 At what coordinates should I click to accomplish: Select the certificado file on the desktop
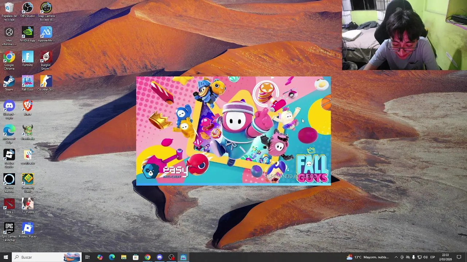click(x=27, y=157)
